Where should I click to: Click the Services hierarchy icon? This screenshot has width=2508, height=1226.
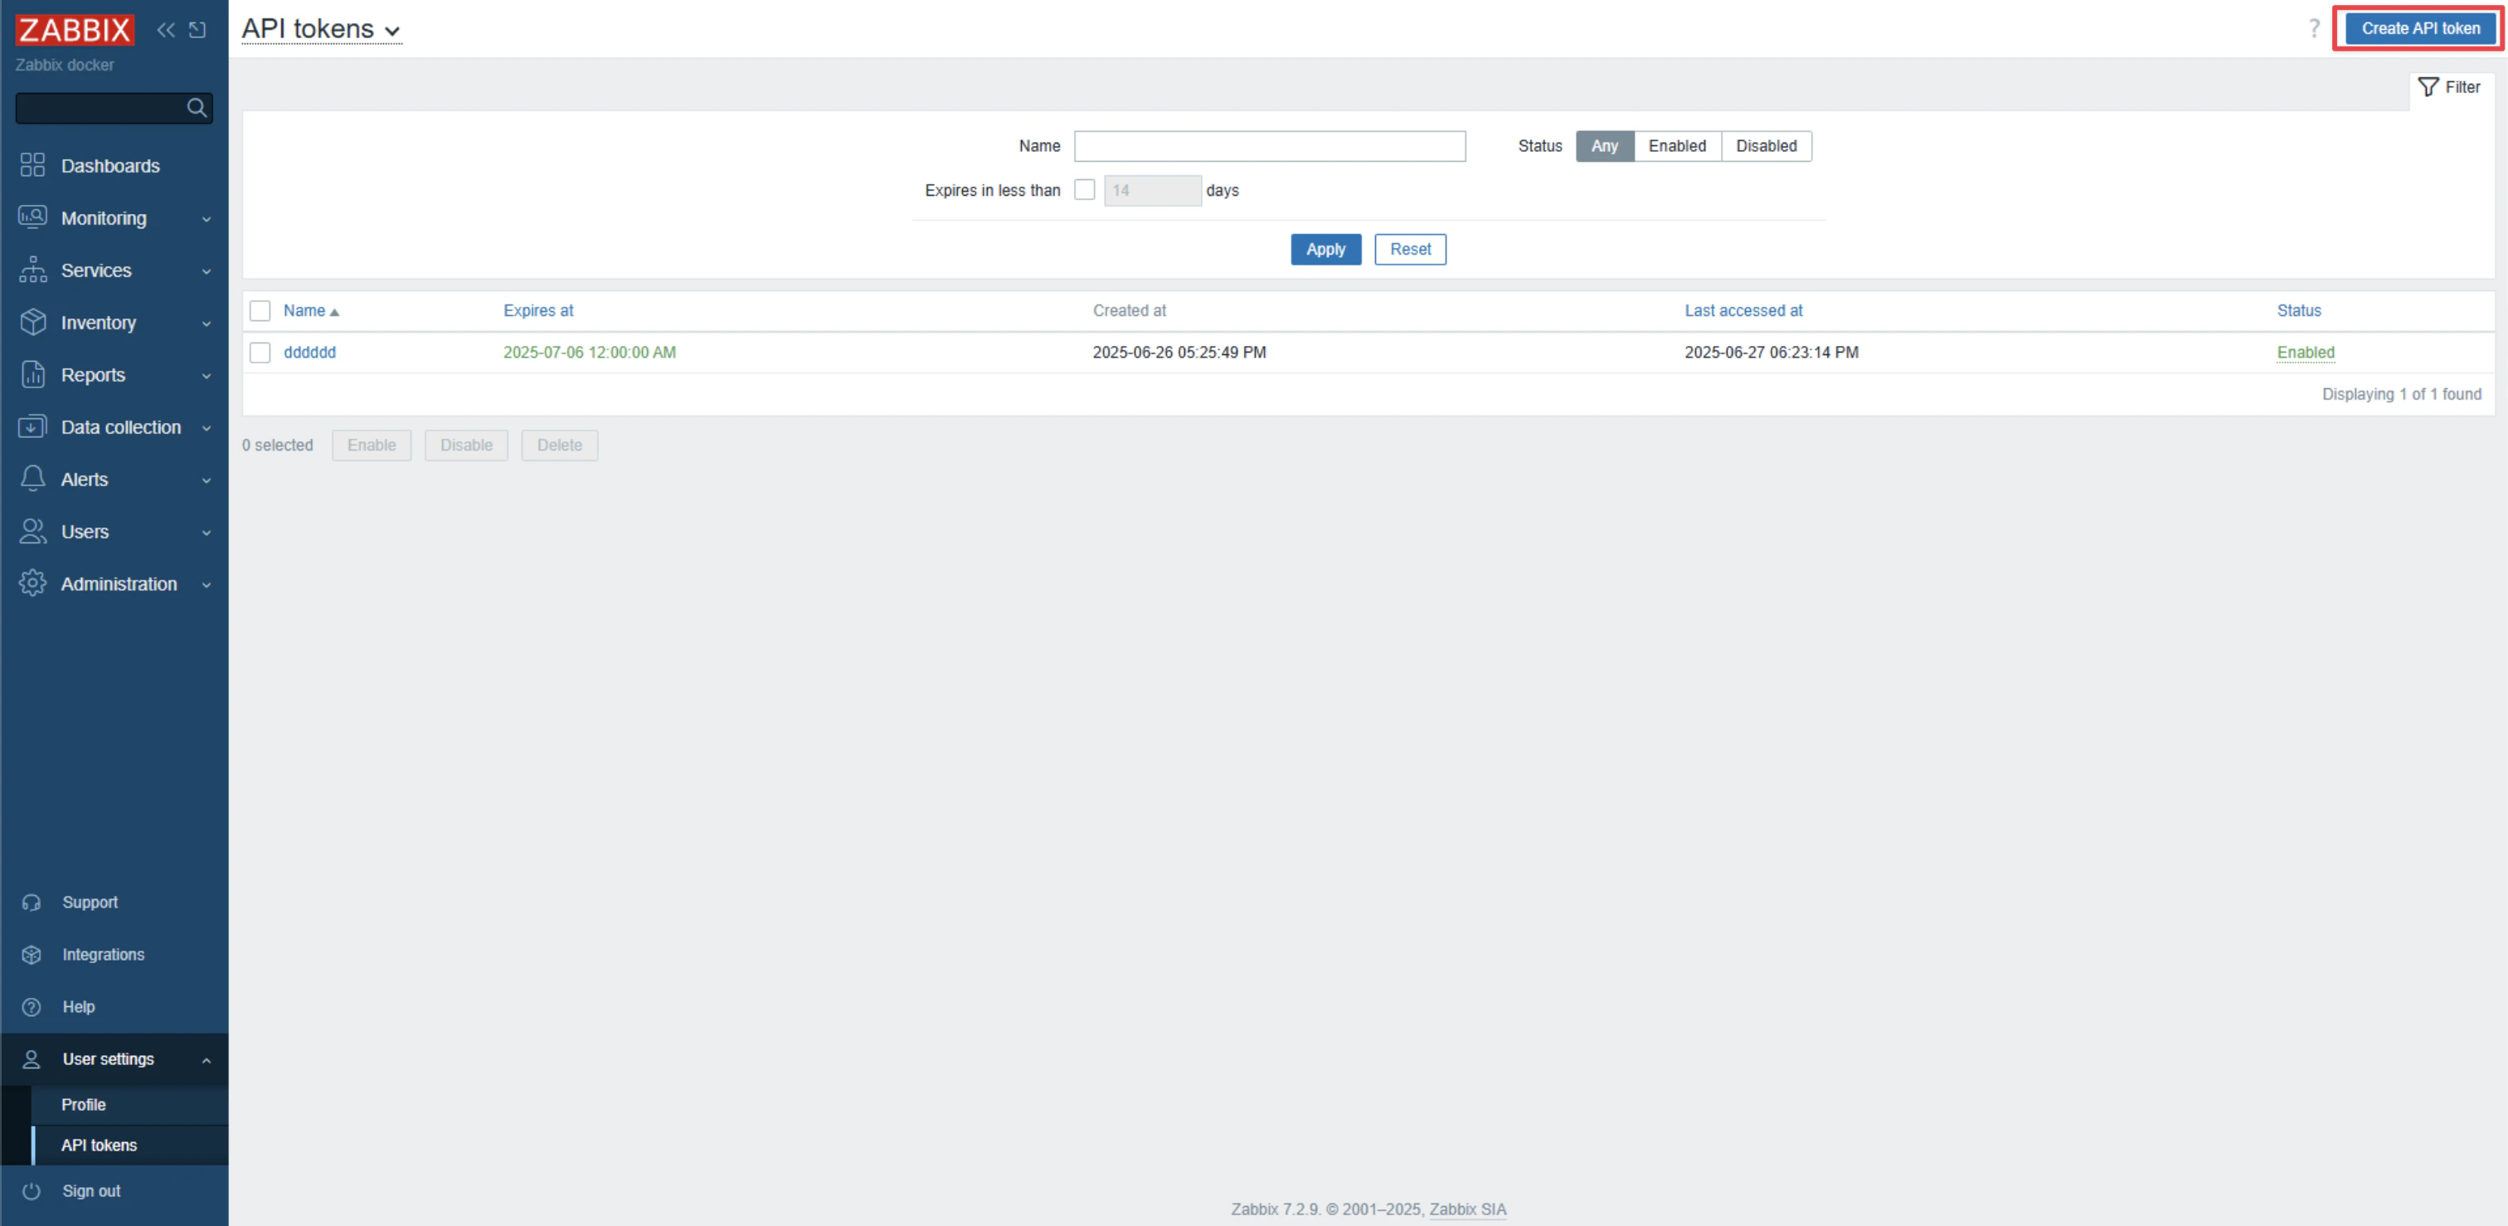pyautogui.click(x=32, y=270)
